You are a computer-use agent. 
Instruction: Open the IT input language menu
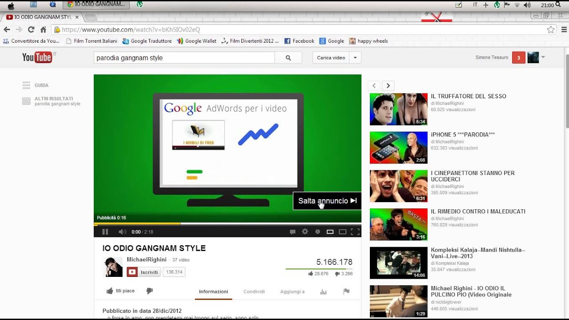[475, 5]
